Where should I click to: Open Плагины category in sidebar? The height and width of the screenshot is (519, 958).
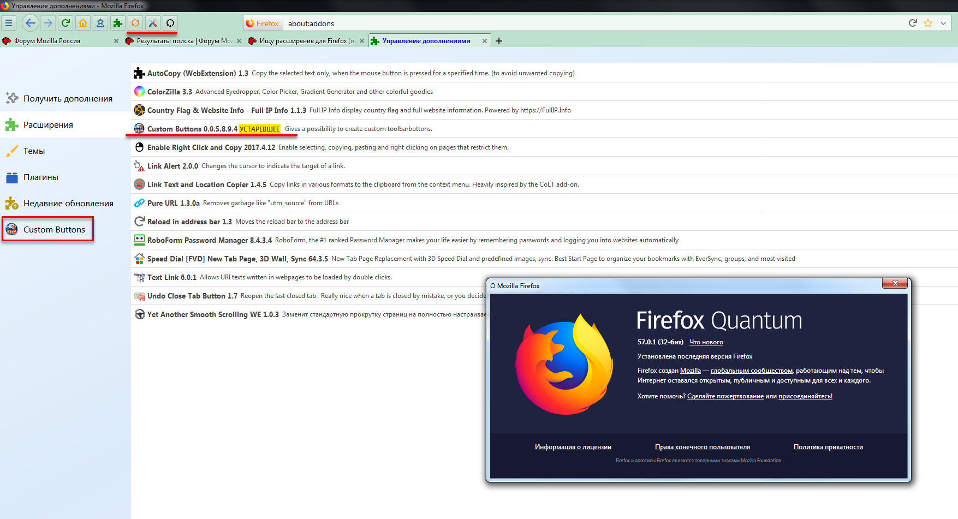coord(66,177)
